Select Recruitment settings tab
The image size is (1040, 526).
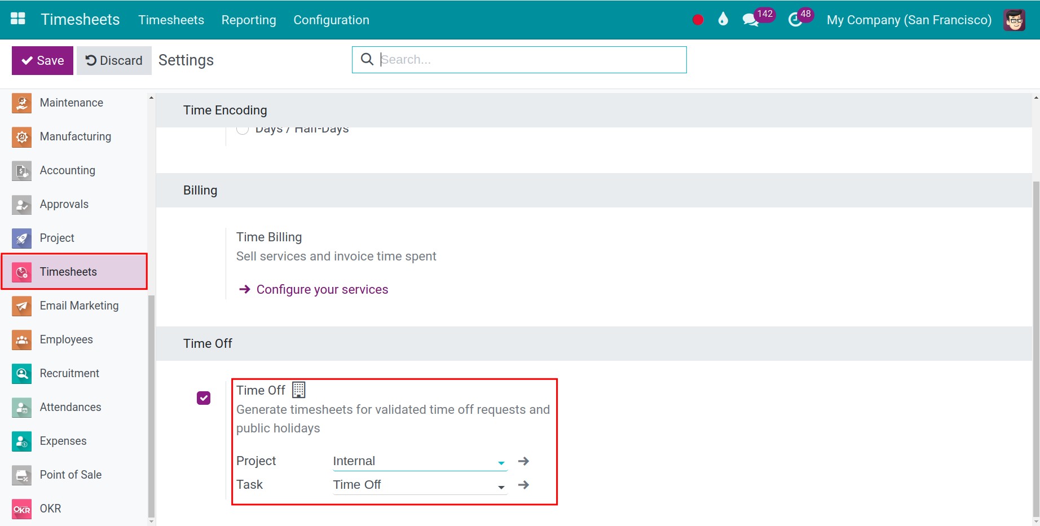[x=74, y=374]
